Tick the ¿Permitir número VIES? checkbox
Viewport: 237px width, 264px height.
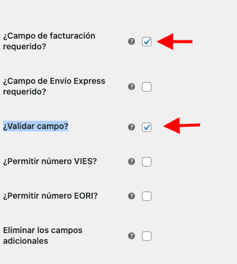click(147, 162)
